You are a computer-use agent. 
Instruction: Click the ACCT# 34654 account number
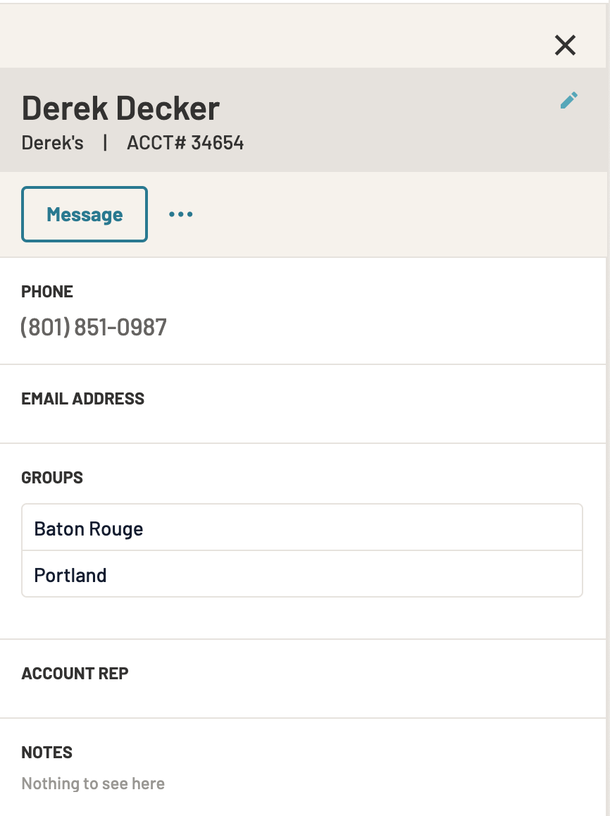point(185,142)
